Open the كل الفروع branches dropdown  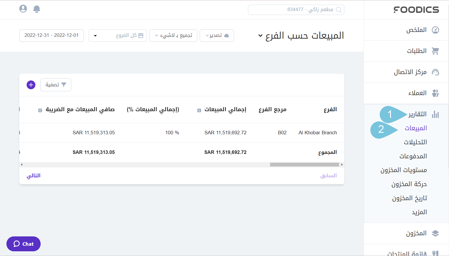[117, 35]
